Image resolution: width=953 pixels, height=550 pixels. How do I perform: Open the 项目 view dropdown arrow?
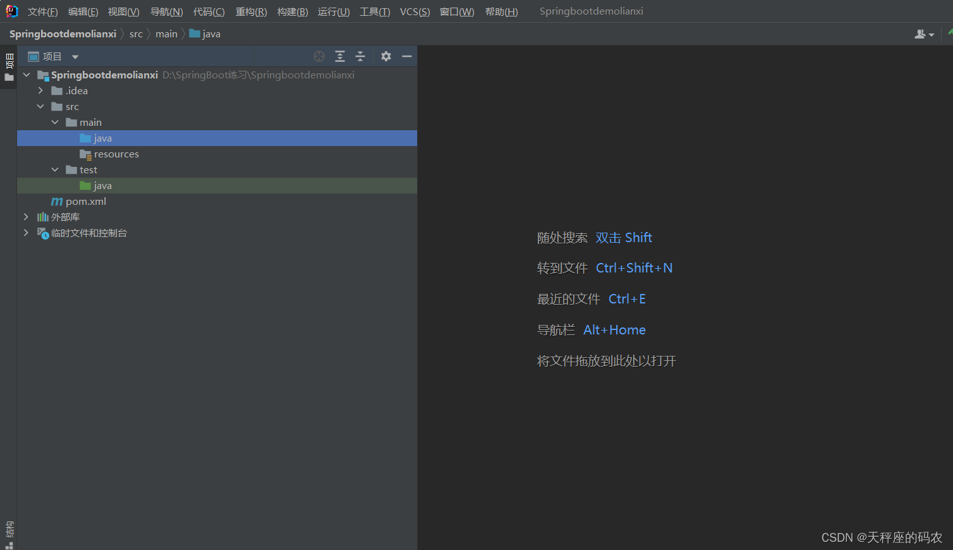click(75, 57)
